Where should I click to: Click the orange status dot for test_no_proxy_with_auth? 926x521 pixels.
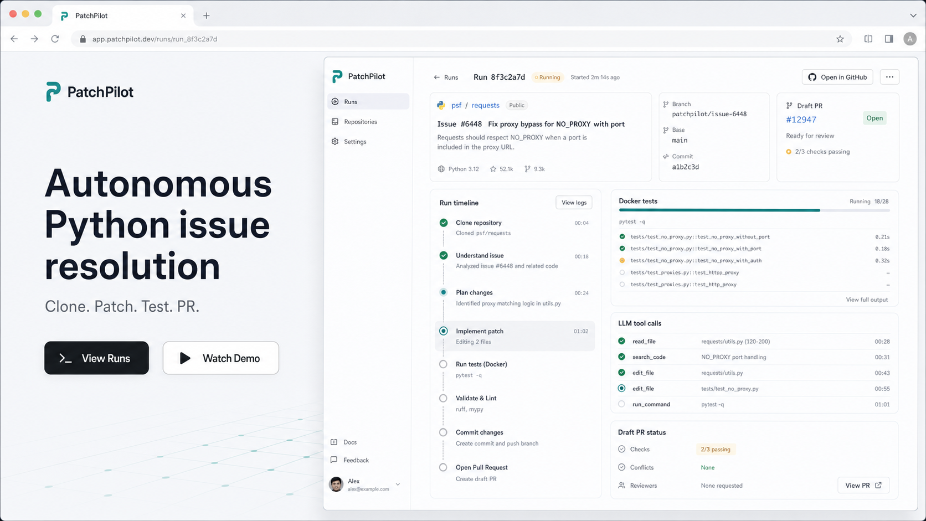pos(622,260)
